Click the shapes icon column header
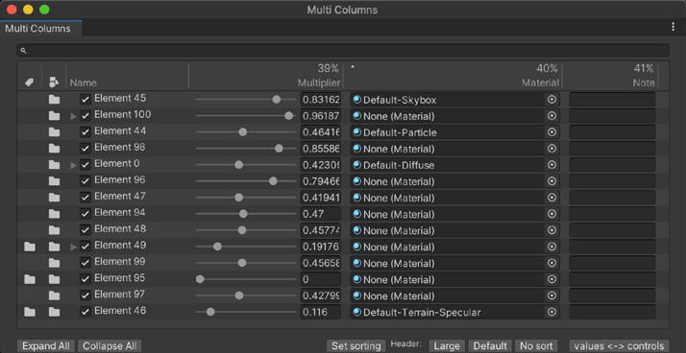Viewport: 686px width, 353px height. 54,82
